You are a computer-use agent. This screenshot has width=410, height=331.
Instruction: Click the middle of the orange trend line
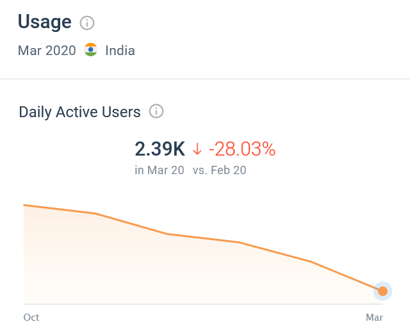pyautogui.click(x=204, y=238)
